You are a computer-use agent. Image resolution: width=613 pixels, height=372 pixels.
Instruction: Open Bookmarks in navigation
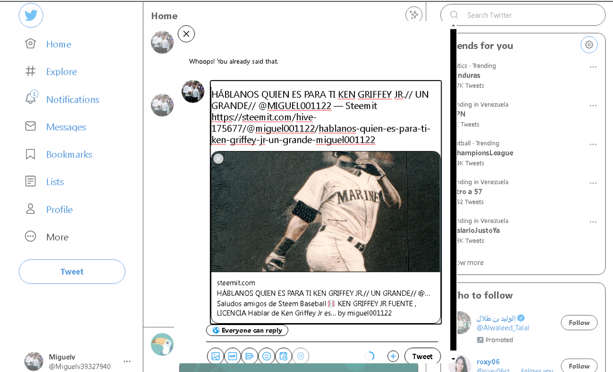pos(69,154)
